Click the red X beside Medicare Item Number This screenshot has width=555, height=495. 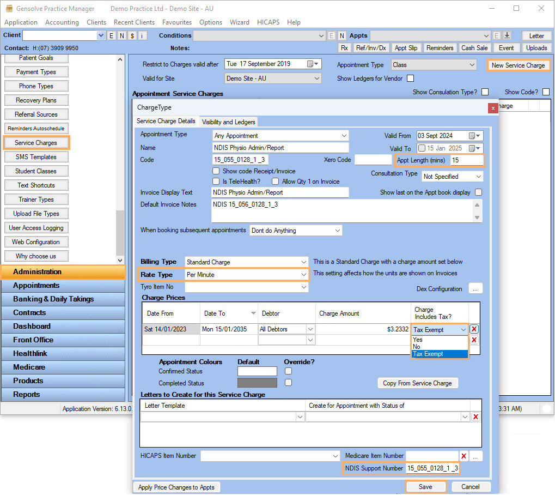point(464,456)
